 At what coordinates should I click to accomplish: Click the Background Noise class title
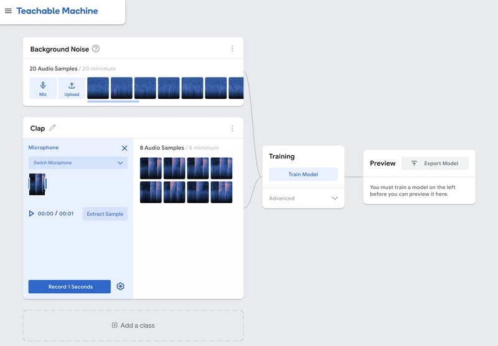click(59, 49)
